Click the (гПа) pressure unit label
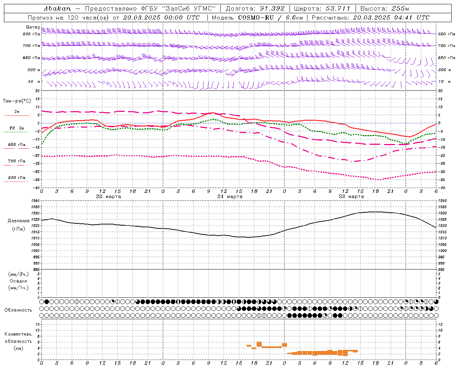 pos(19,229)
